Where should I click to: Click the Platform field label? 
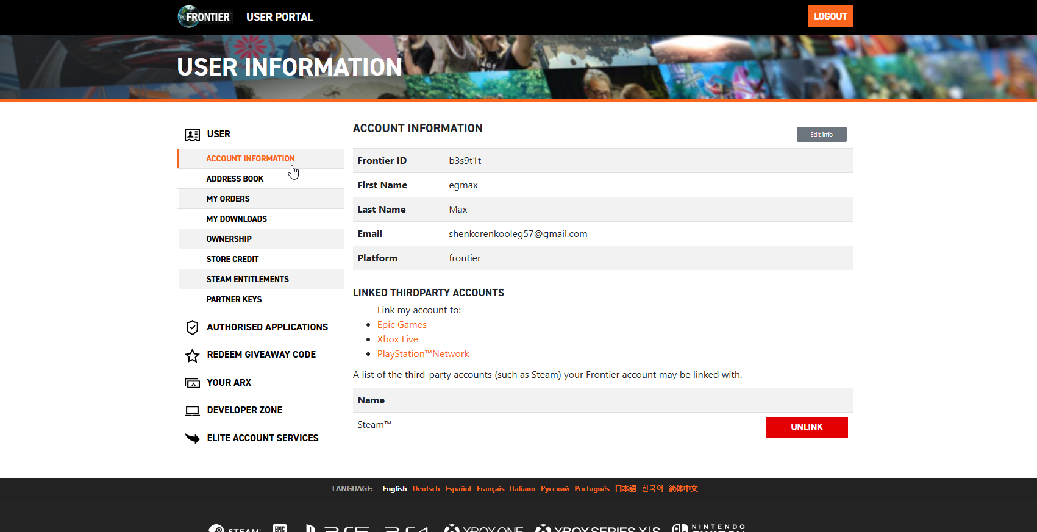point(377,258)
